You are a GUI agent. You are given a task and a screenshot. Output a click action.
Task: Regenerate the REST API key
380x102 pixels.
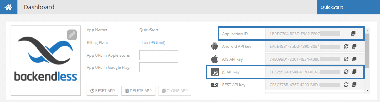tap(346, 84)
